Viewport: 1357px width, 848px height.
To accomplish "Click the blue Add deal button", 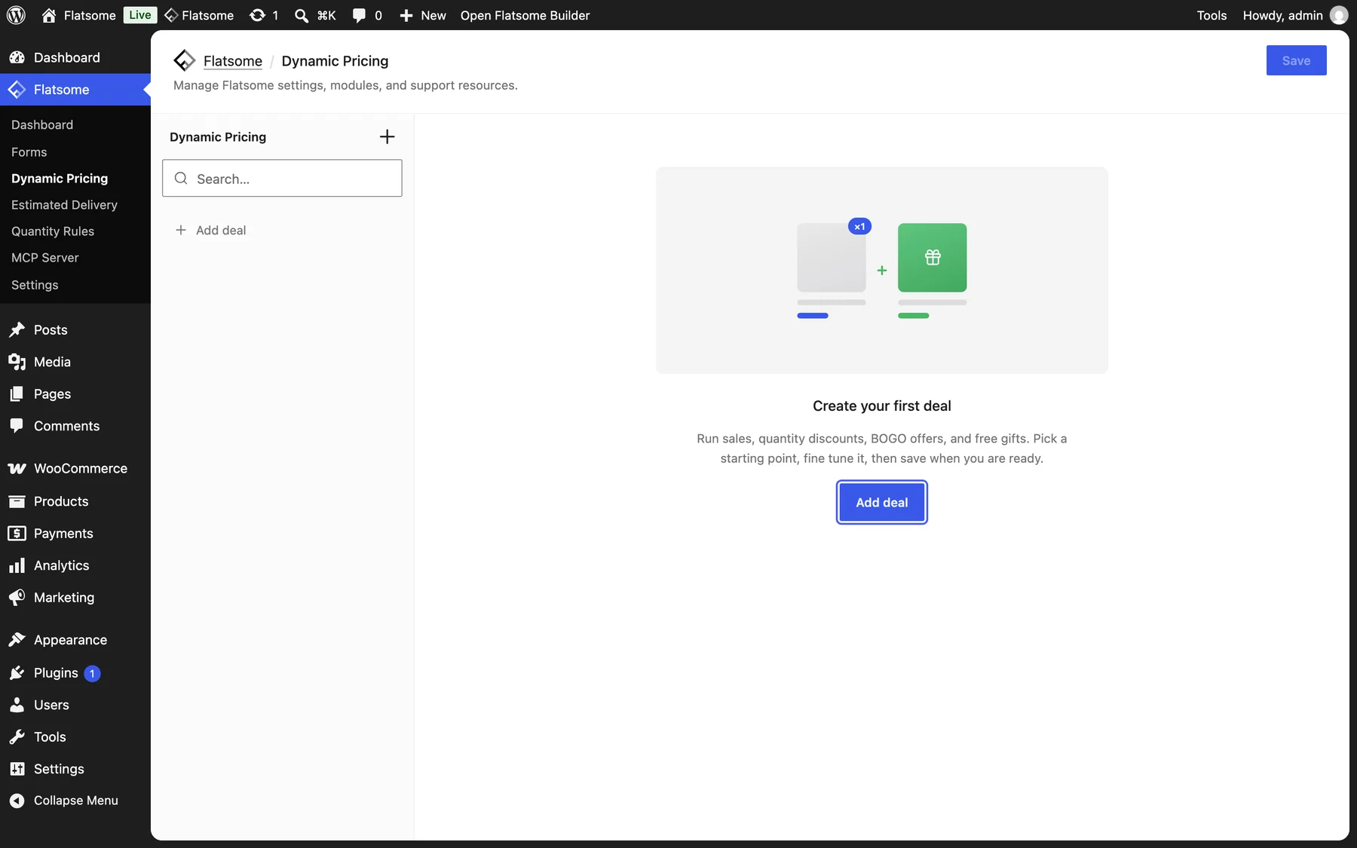I will 882,502.
